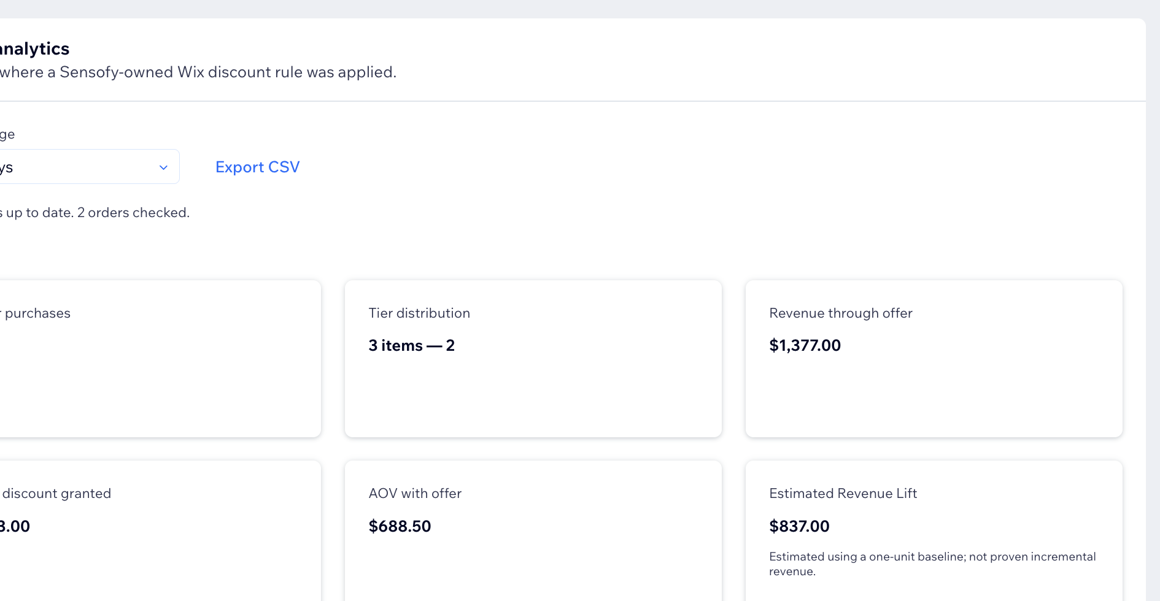Click the Wix discount rule description text
1160x601 pixels.
(198, 72)
